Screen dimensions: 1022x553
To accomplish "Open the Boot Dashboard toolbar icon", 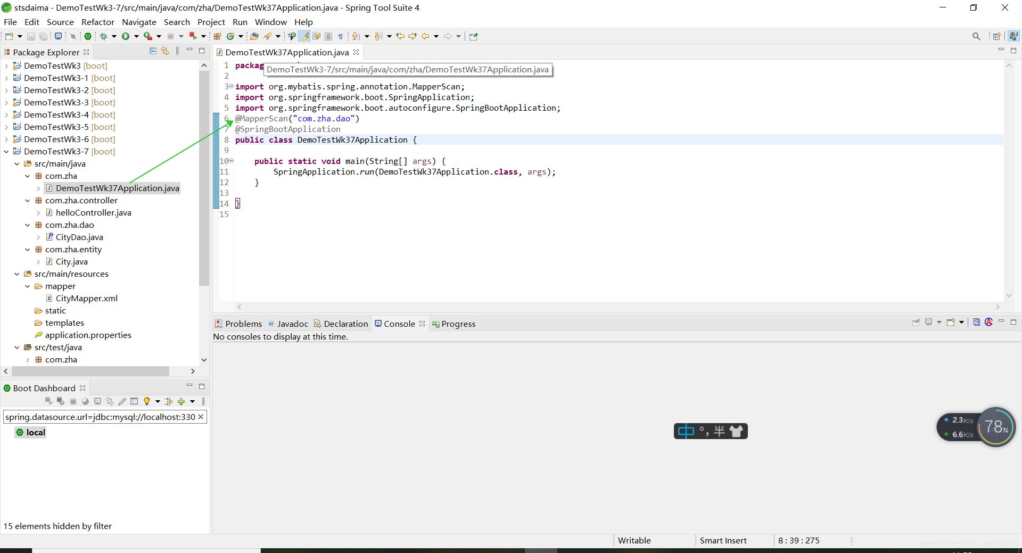I will click(x=88, y=36).
